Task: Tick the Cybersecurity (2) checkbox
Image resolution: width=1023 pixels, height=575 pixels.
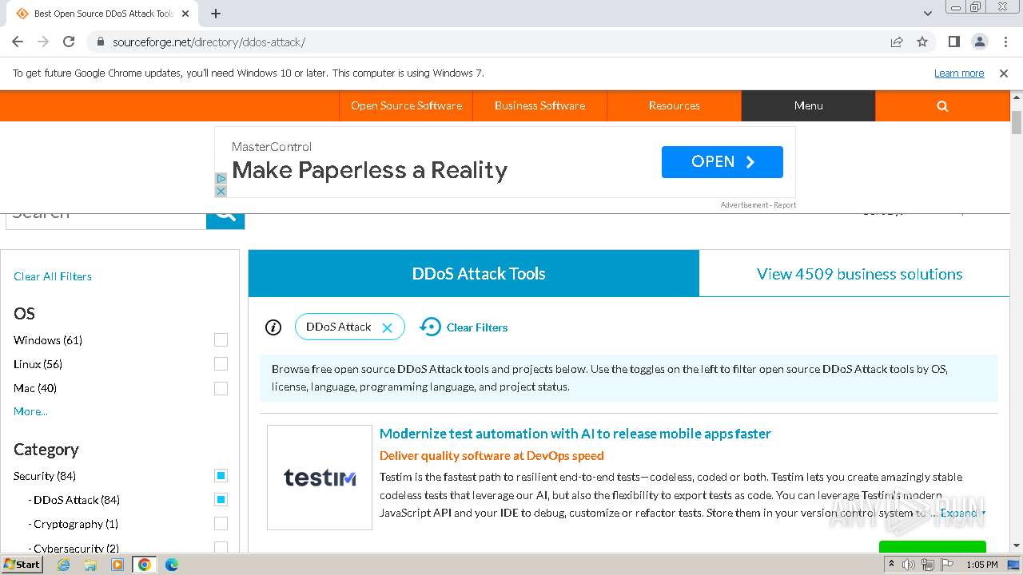Action: (221, 548)
